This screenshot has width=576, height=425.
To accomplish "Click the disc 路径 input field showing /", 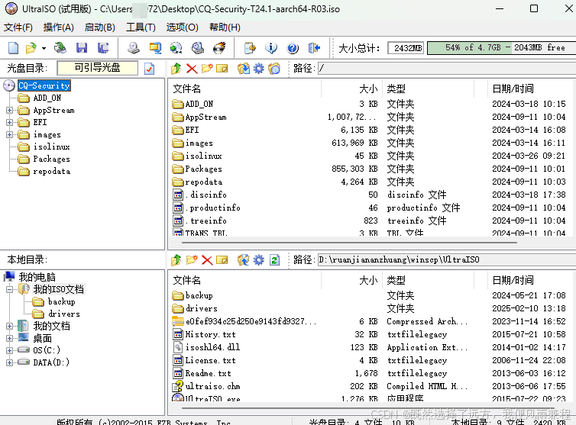I will 447,68.
